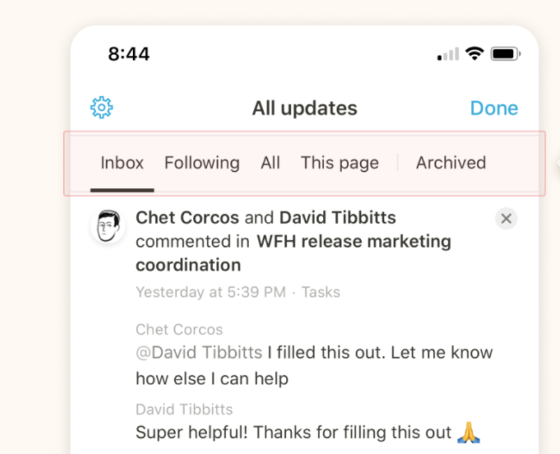Viewport: 560px width, 454px height.
Task: Click the cellular signal bars icon
Action: pos(448,55)
